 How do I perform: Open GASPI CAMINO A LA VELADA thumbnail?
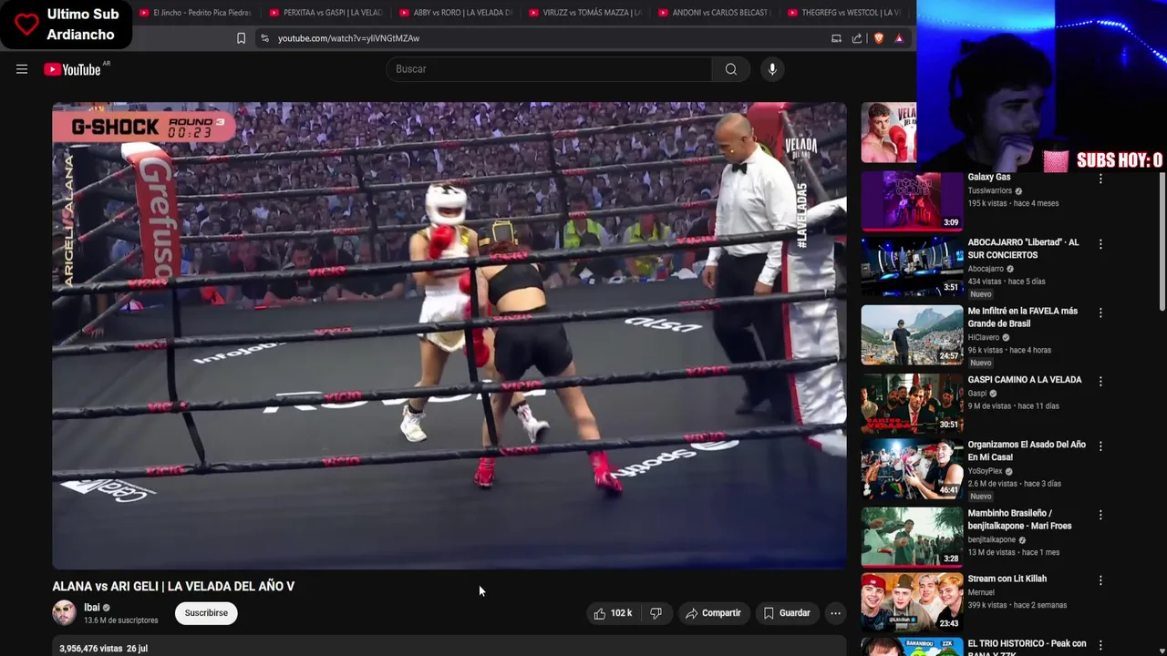pos(912,404)
